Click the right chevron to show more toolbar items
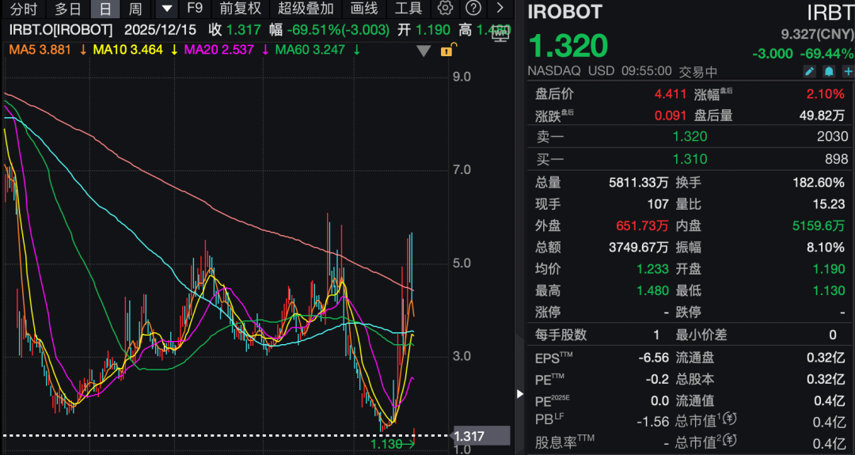Screen dimensions: 855x455 tap(500, 8)
